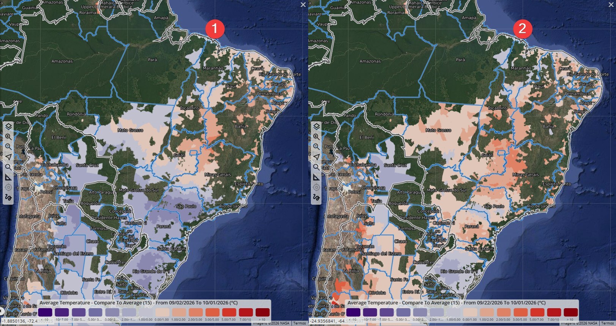Select the freehand draw tool on left map
This screenshot has height=326, width=616.
point(8,197)
